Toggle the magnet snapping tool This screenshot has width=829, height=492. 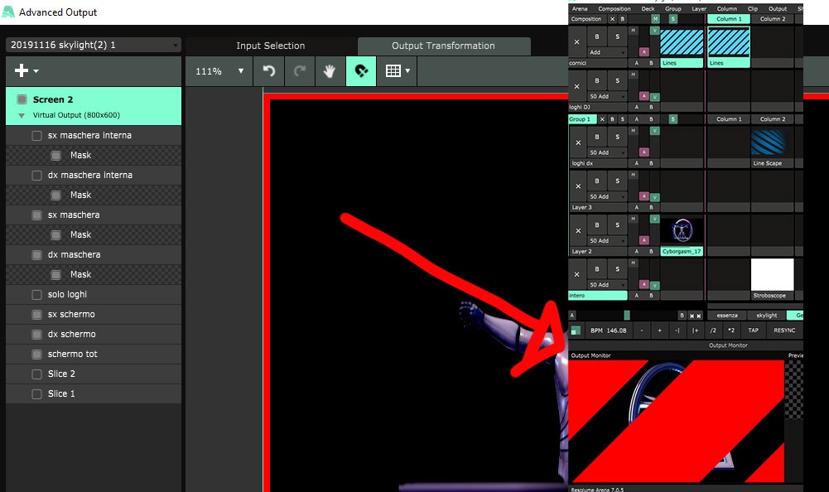point(361,71)
